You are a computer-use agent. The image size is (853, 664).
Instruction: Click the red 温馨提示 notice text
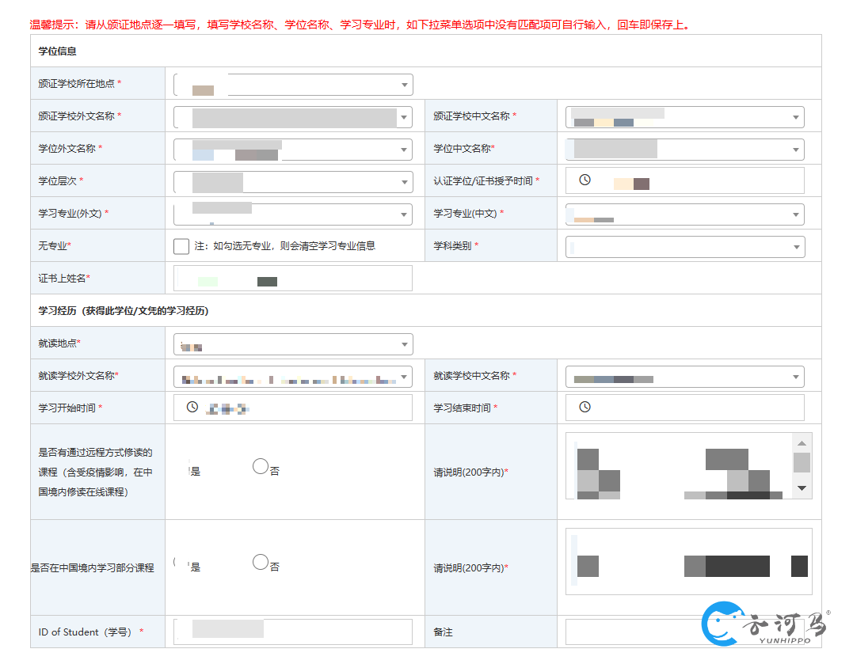(361, 25)
